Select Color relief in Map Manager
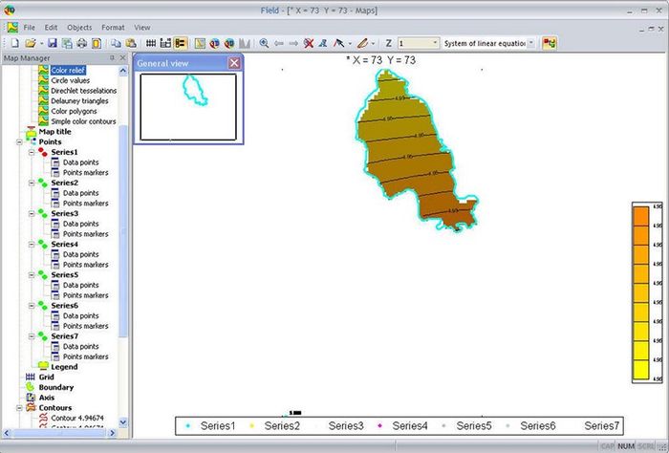This screenshot has width=669, height=453. tap(68, 70)
